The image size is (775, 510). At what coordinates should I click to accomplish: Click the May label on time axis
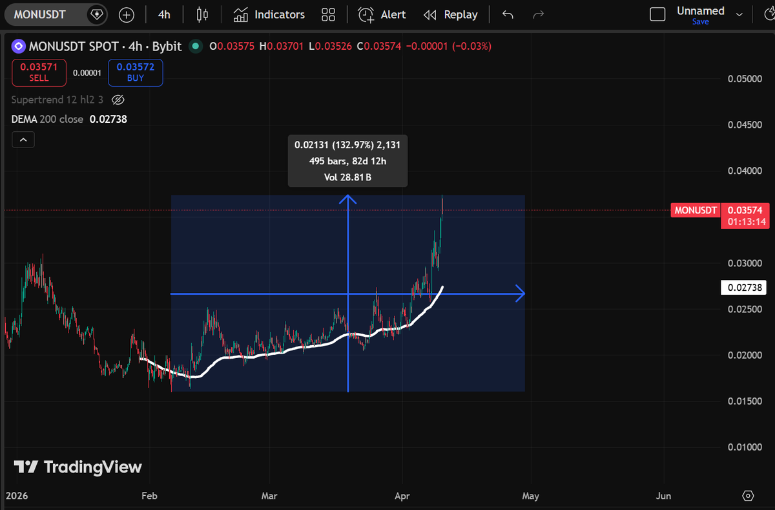(x=530, y=496)
